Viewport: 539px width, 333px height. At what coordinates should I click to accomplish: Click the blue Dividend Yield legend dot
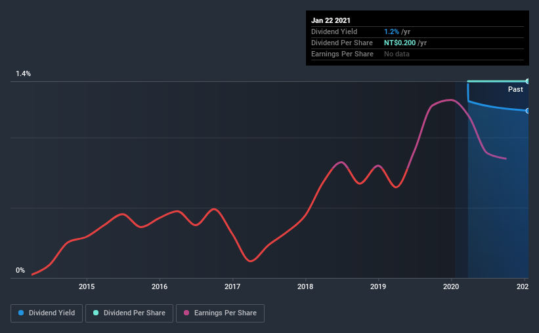click(21, 313)
